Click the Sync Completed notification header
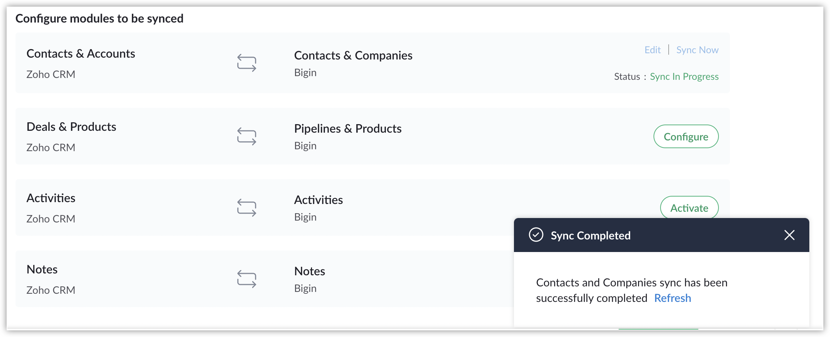Viewport: 830px width, 337px height. point(661,235)
